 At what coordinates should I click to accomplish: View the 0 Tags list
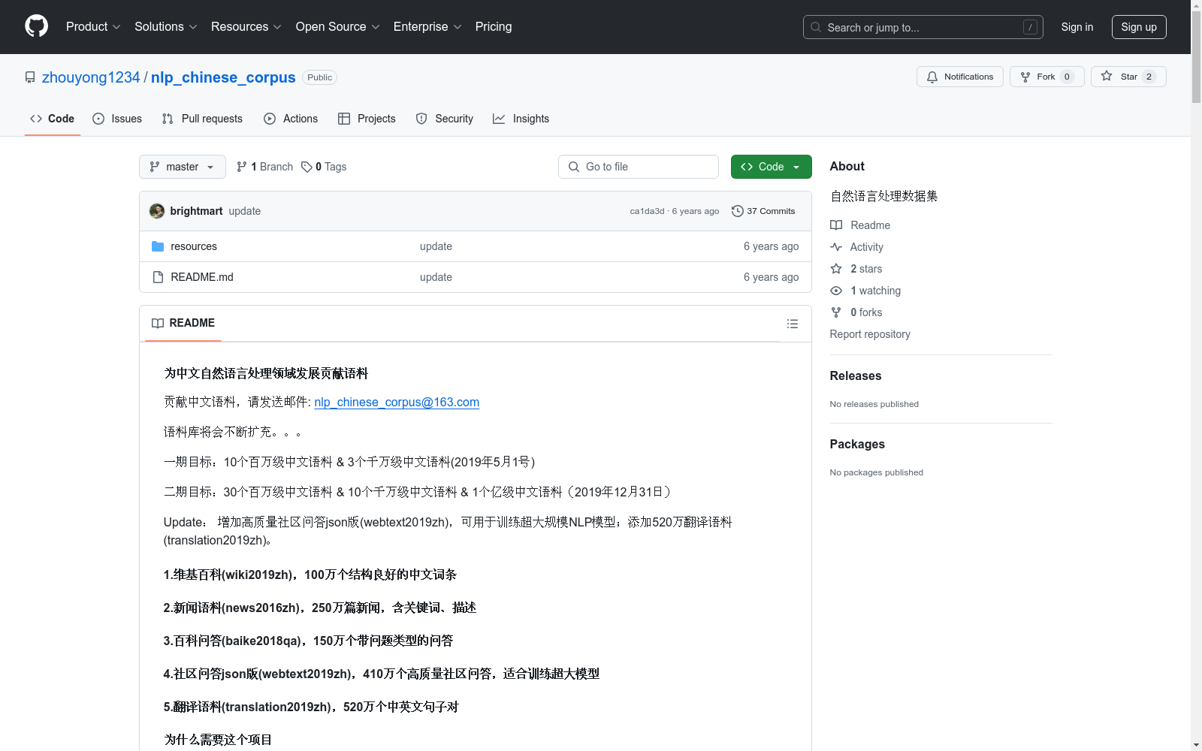pos(324,167)
